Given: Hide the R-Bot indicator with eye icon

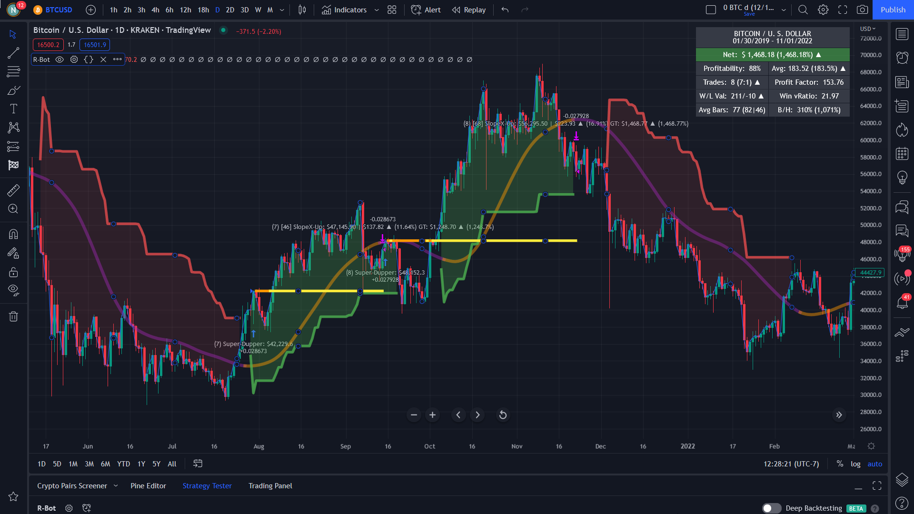Looking at the screenshot, I should click(x=60, y=59).
